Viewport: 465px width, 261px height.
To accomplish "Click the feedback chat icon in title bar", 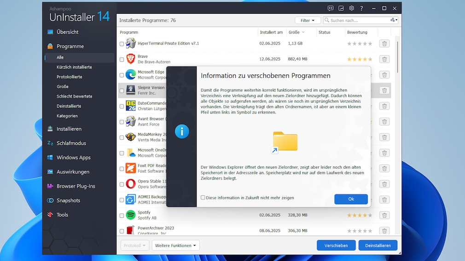I will click(330, 8).
